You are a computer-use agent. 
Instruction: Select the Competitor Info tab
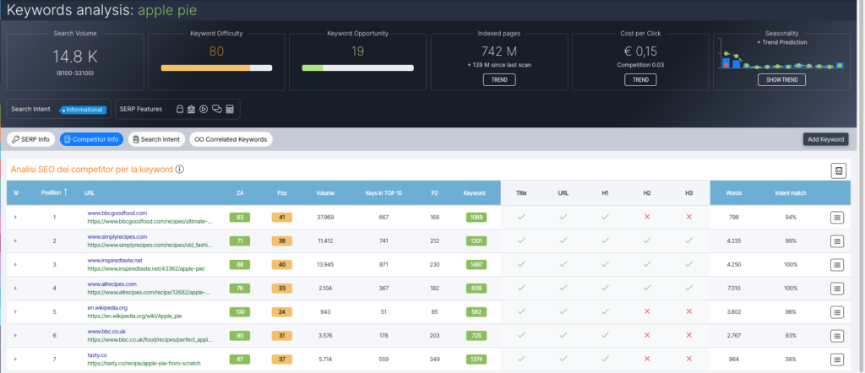coord(91,139)
